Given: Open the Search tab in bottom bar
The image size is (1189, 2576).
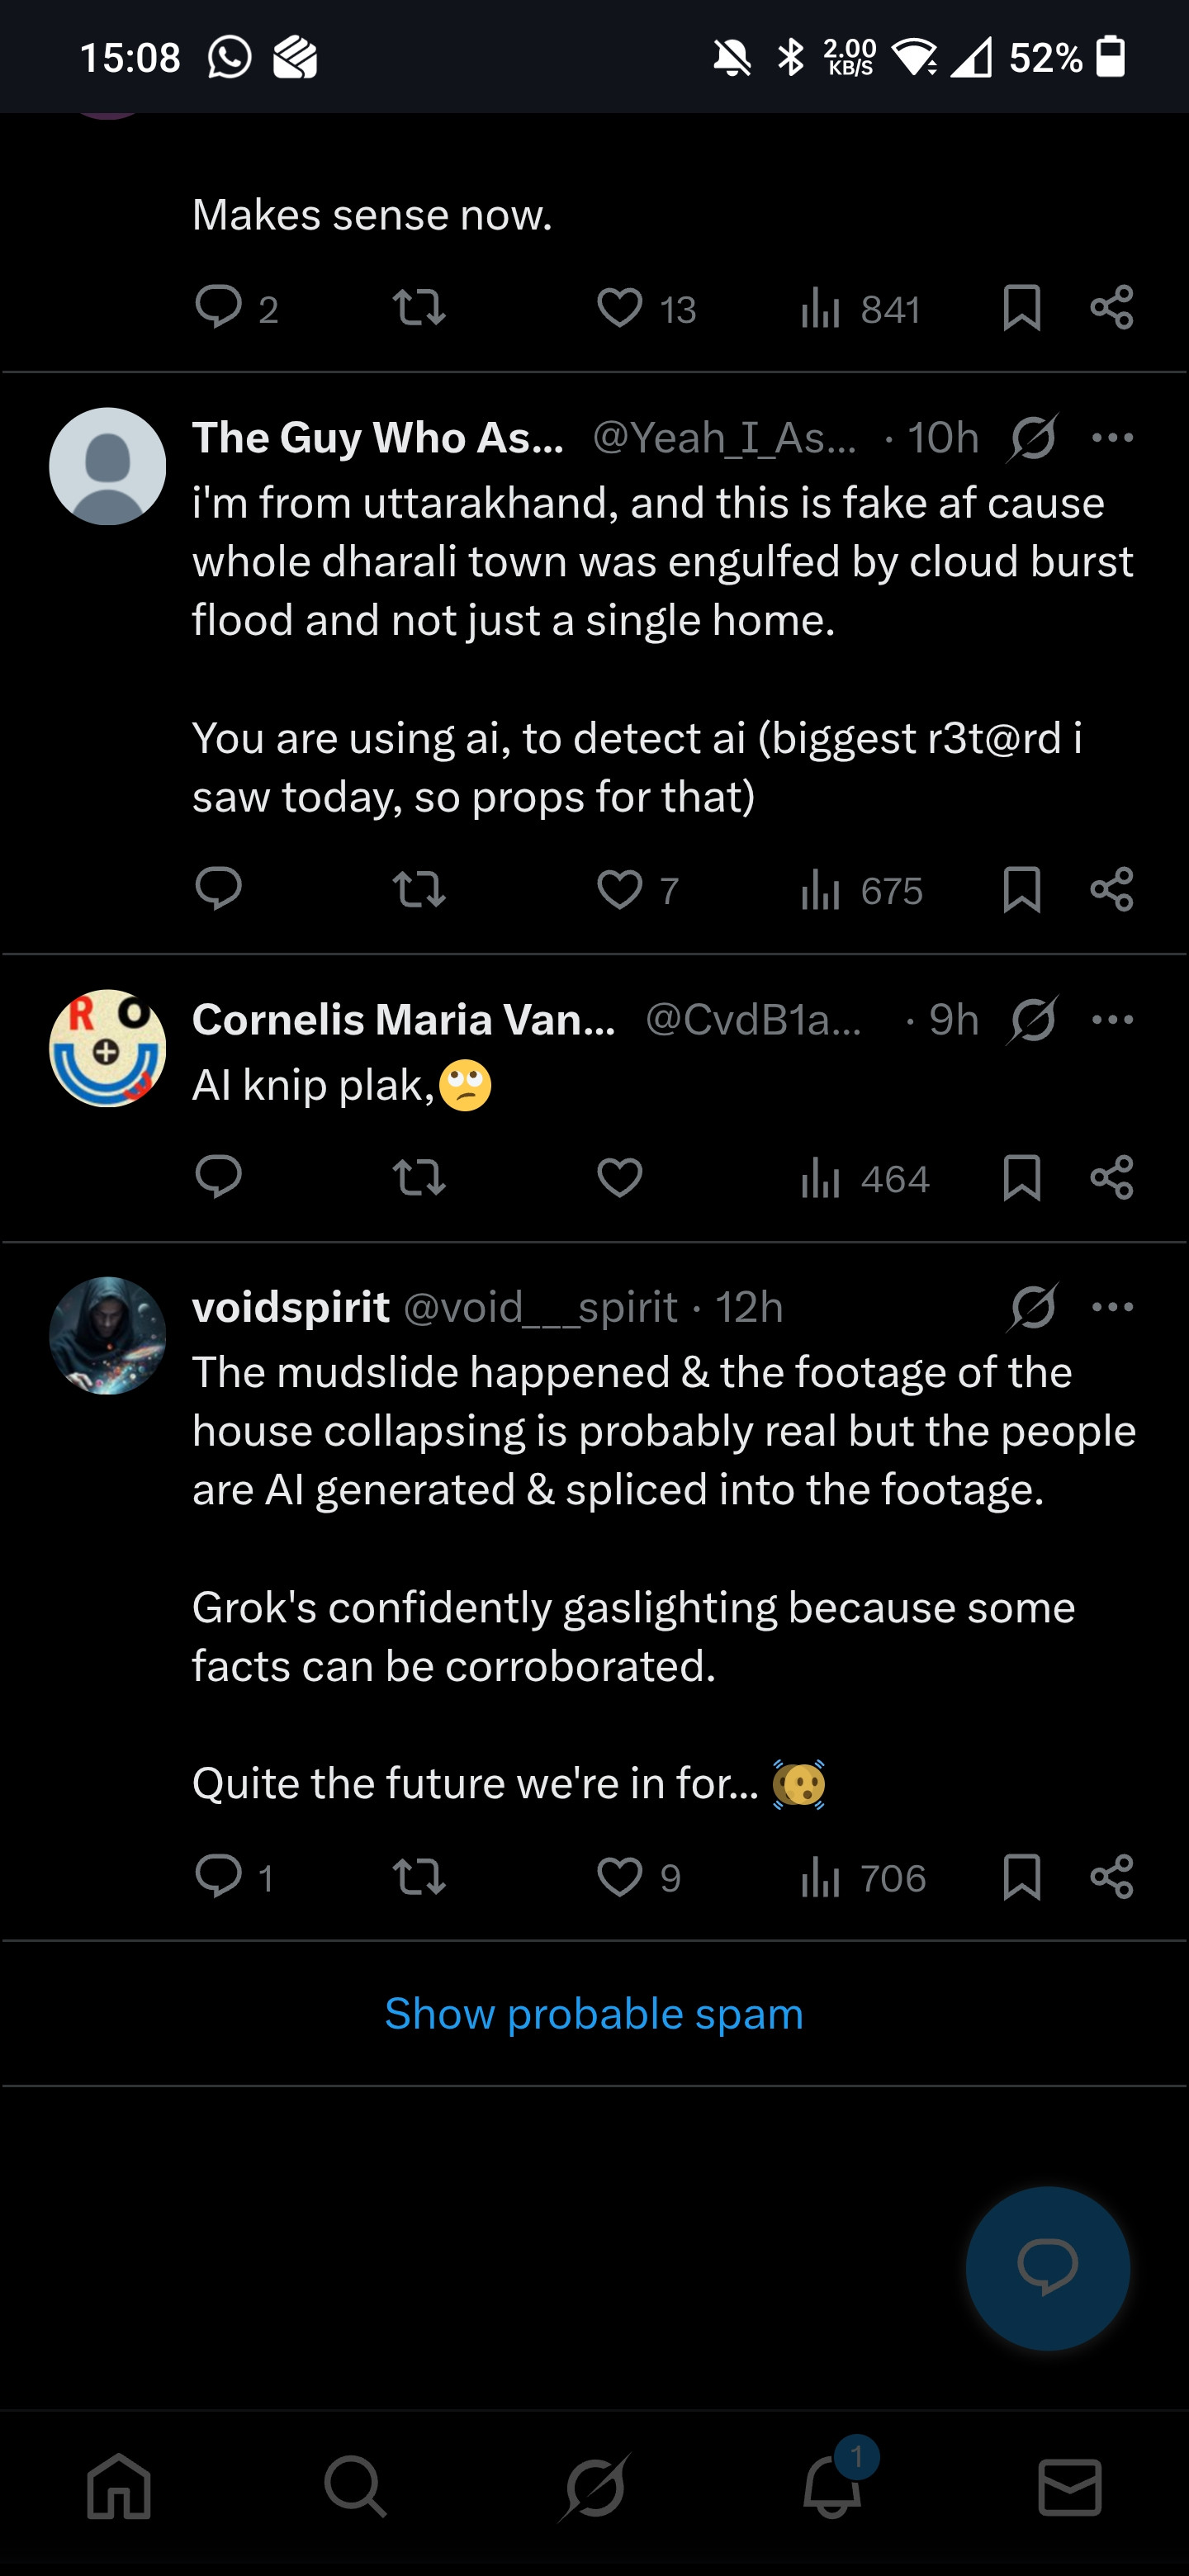Looking at the screenshot, I should tap(355, 2486).
